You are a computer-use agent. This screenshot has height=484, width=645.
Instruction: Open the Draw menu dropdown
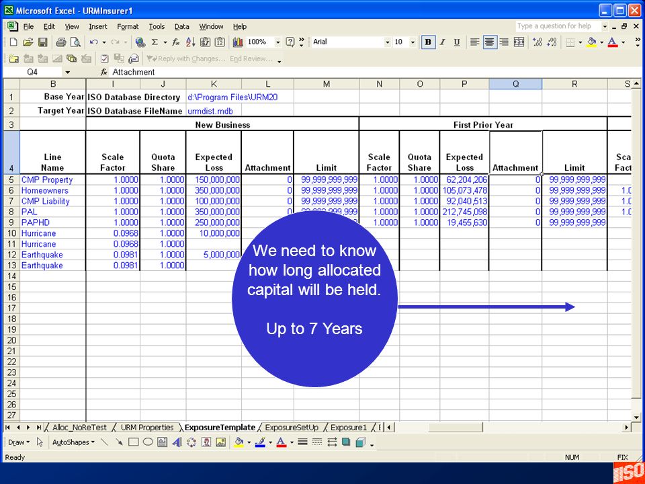19,442
